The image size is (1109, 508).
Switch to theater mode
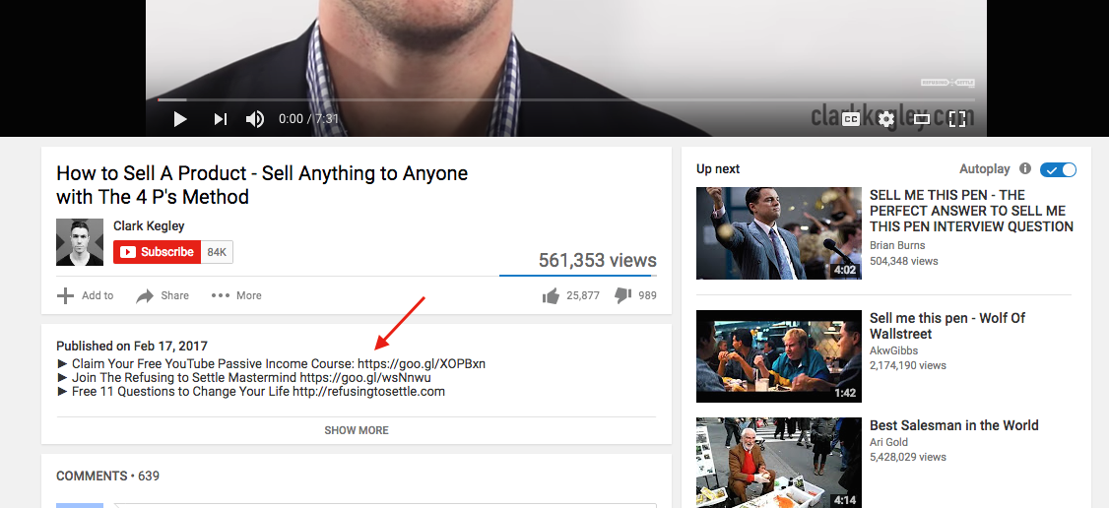tap(922, 119)
